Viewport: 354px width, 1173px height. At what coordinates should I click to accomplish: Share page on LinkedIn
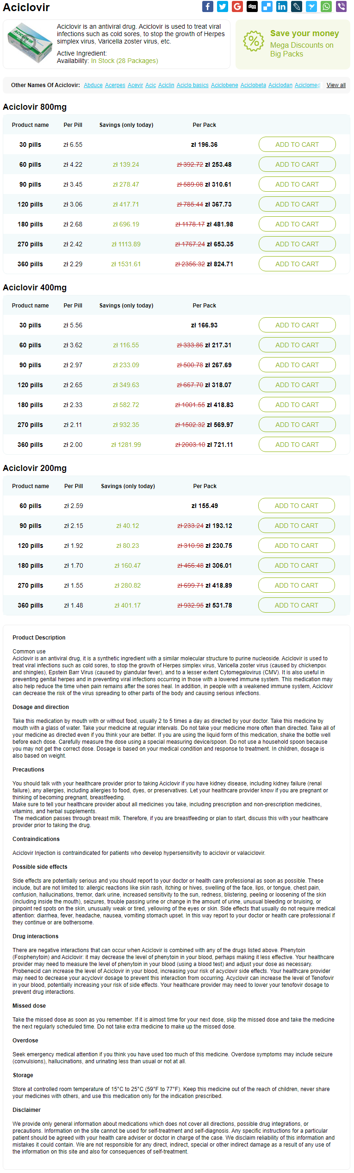(x=282, y=6)
